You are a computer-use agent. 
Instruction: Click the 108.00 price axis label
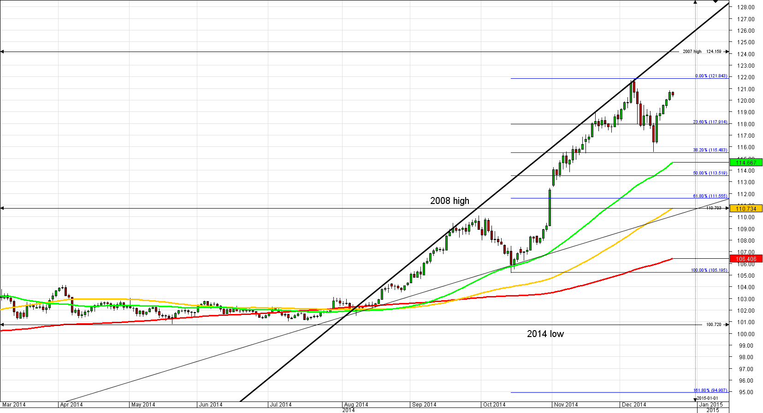[745, 241]
